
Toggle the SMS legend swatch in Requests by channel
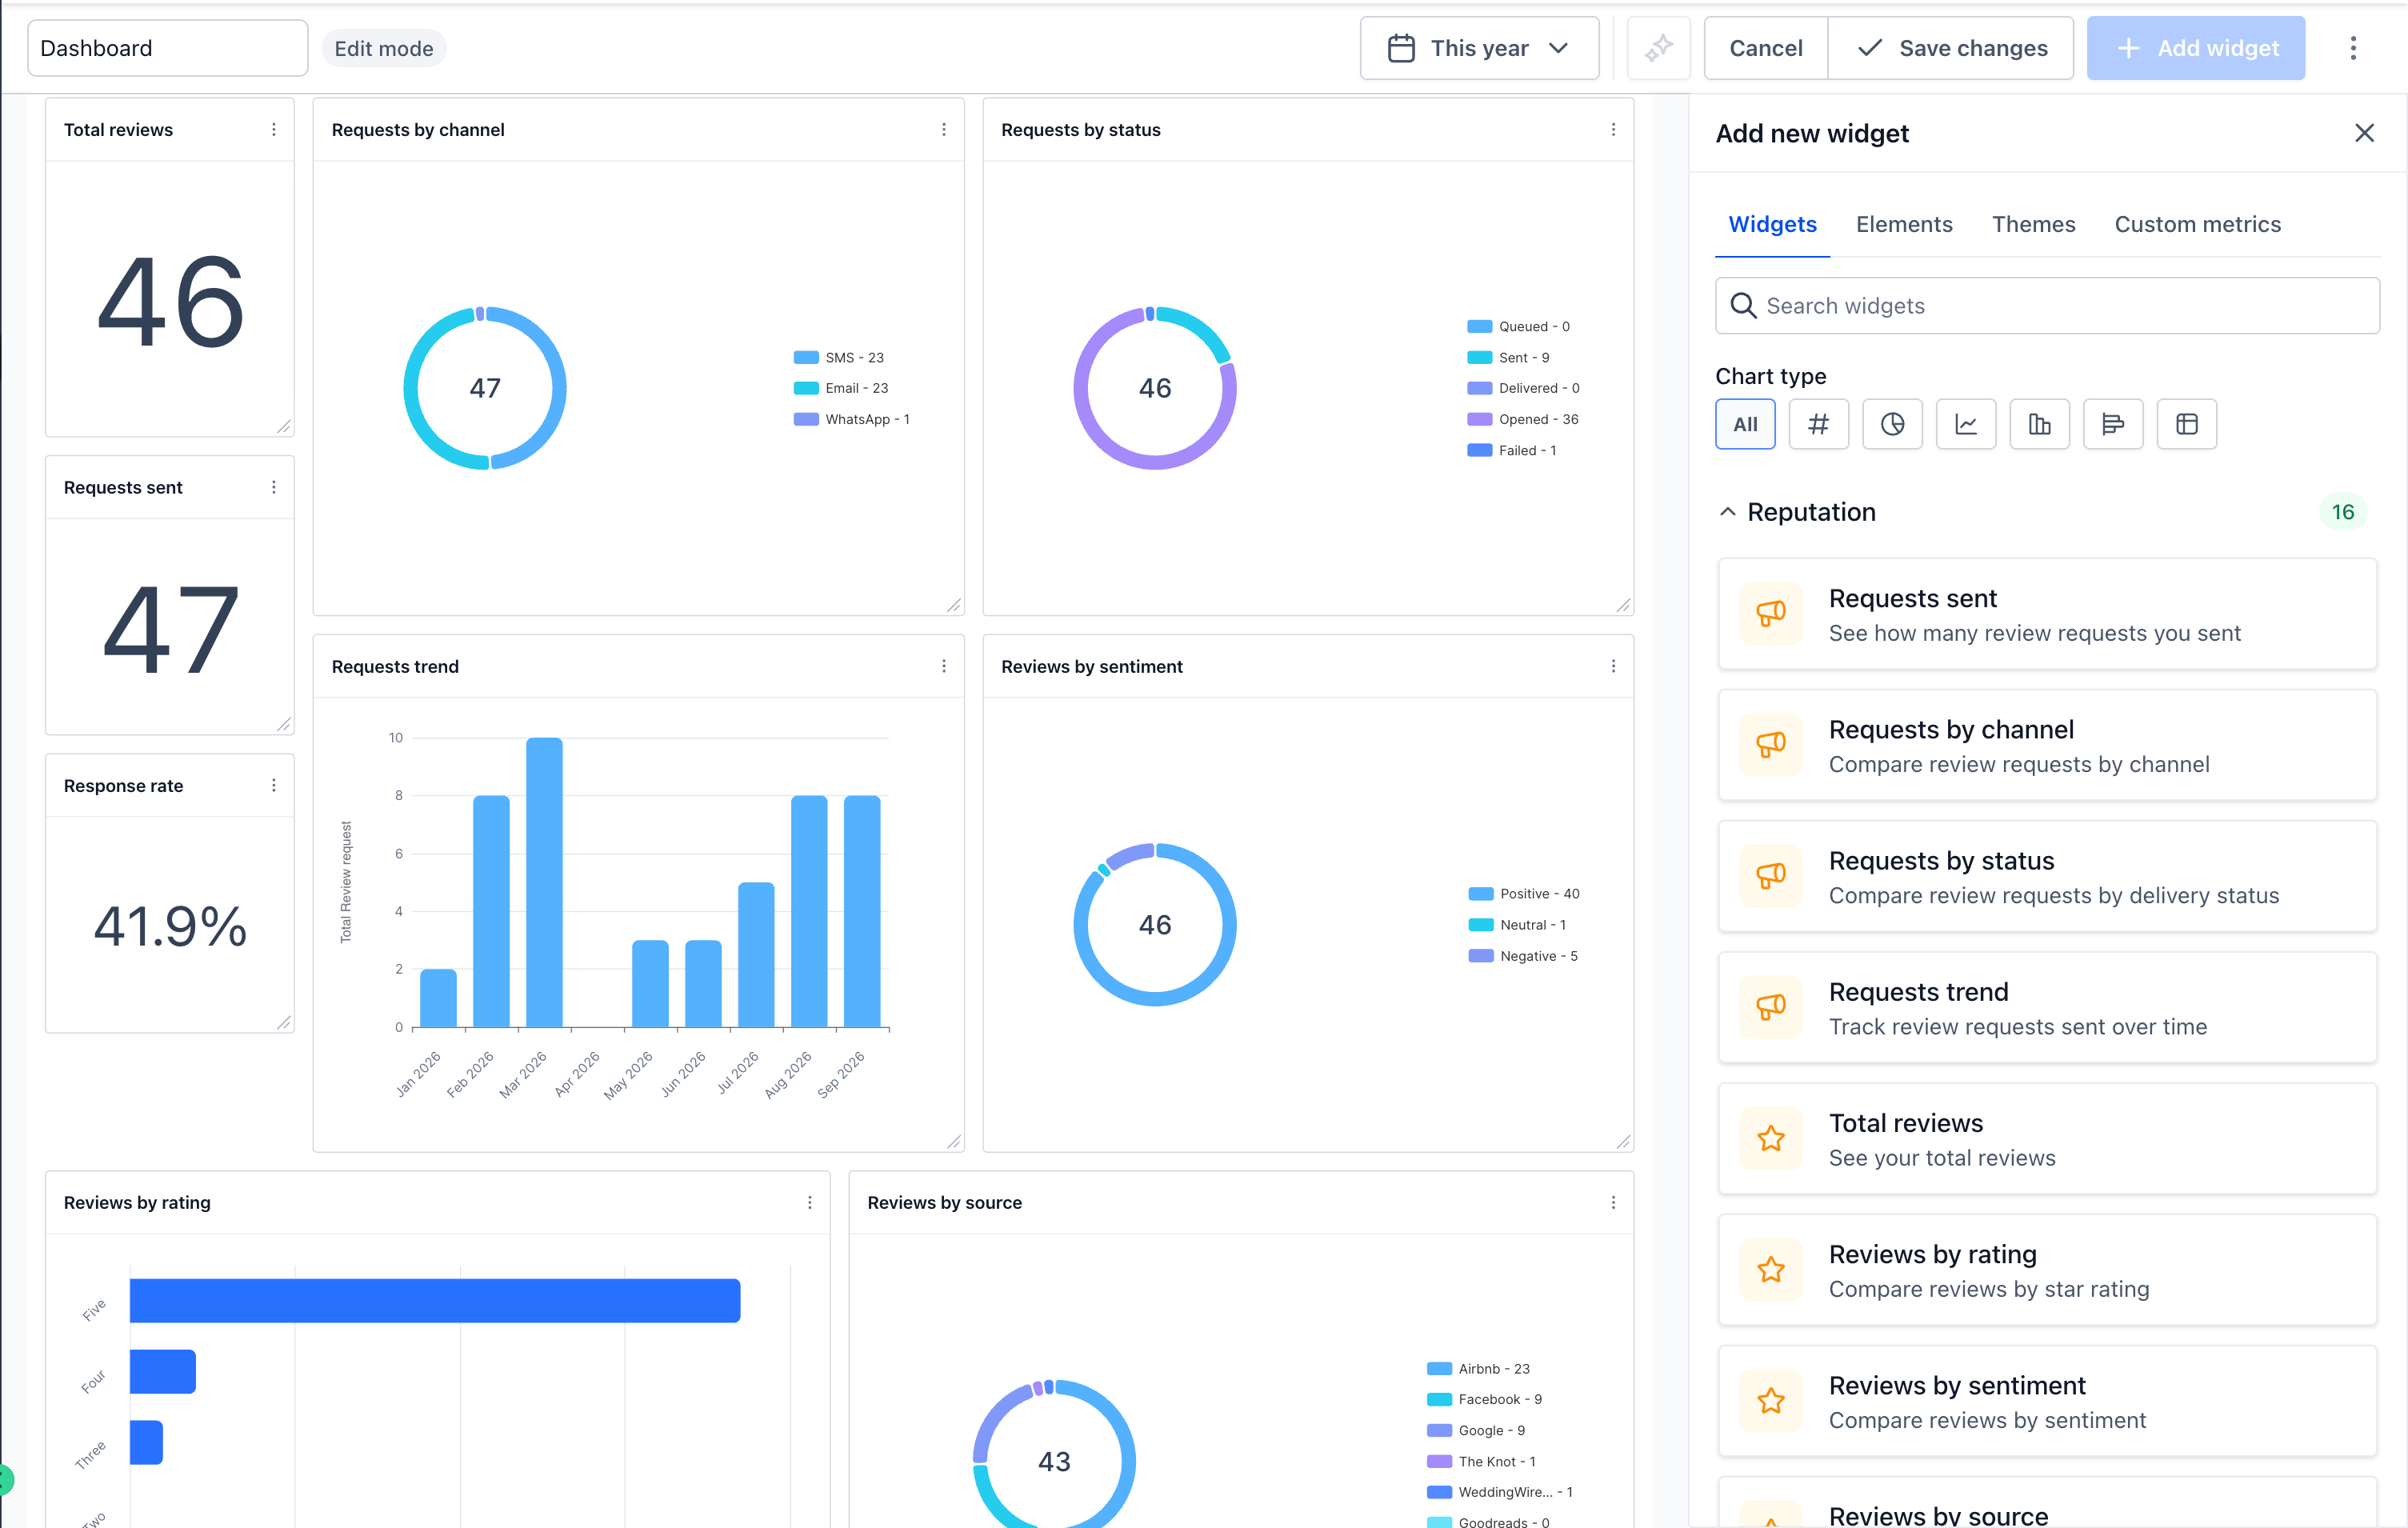pos(806,357)
